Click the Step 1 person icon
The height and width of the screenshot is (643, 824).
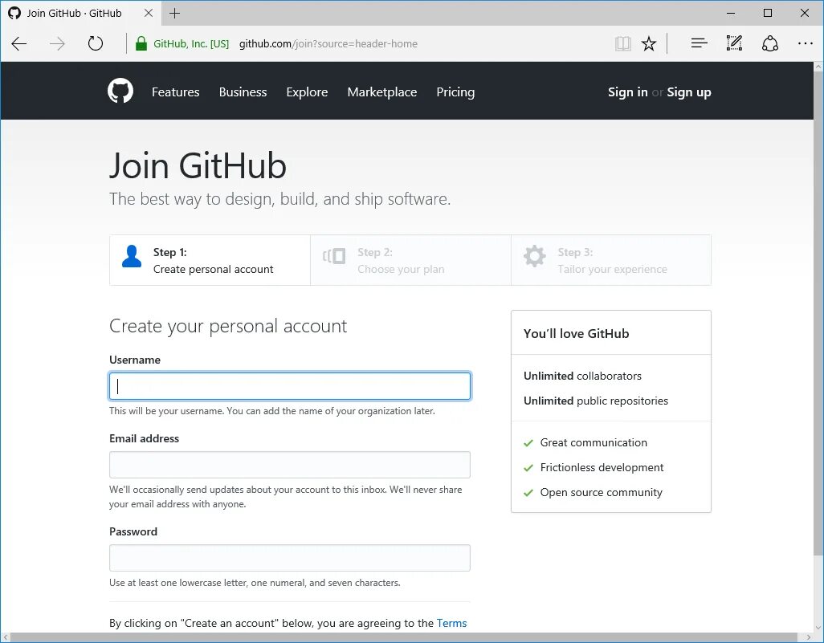click(132, 256)
